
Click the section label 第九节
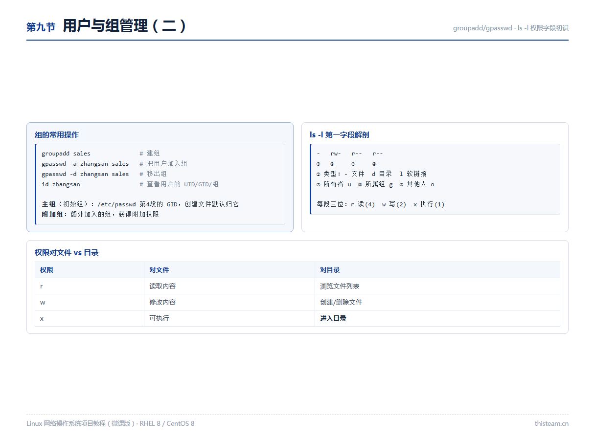41,27
